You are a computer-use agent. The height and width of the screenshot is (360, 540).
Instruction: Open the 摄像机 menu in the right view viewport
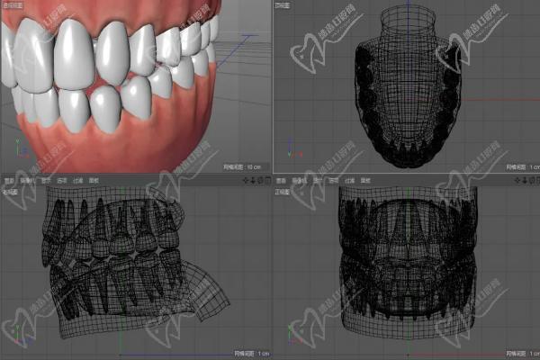point(26,180)
